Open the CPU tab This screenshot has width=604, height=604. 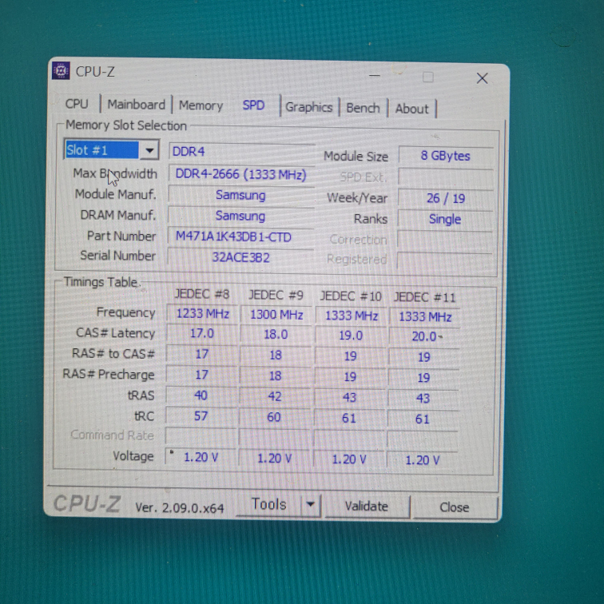point(77,104)
